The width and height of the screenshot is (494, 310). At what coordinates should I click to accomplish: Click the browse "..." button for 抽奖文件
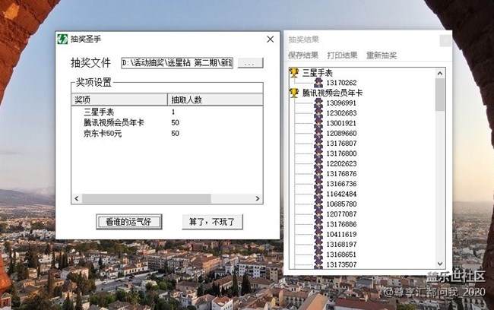250,63
